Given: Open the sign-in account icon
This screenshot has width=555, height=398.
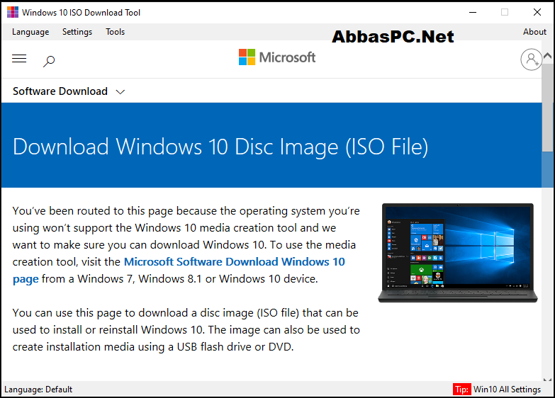Looking at the screenshot, I should click(x=531, y=59).
